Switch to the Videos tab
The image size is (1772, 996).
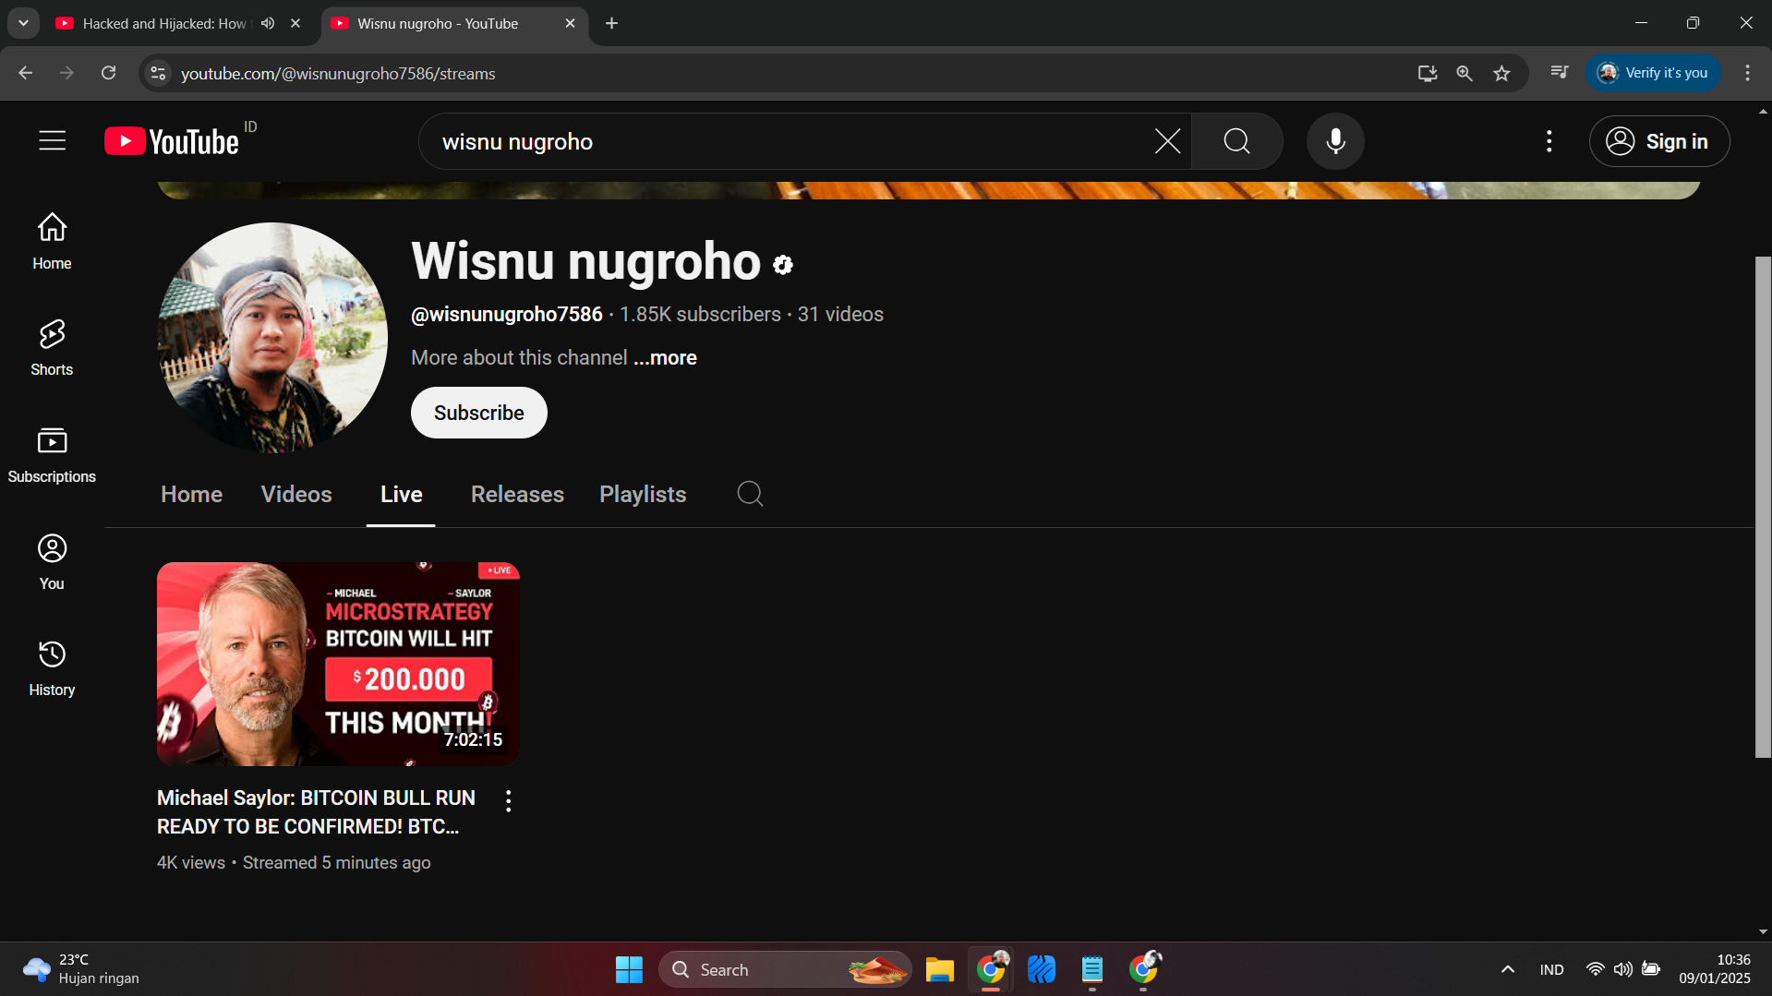pos(295,494)
